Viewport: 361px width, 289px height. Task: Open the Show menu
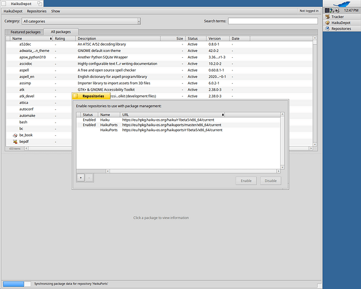coord(55,11)
